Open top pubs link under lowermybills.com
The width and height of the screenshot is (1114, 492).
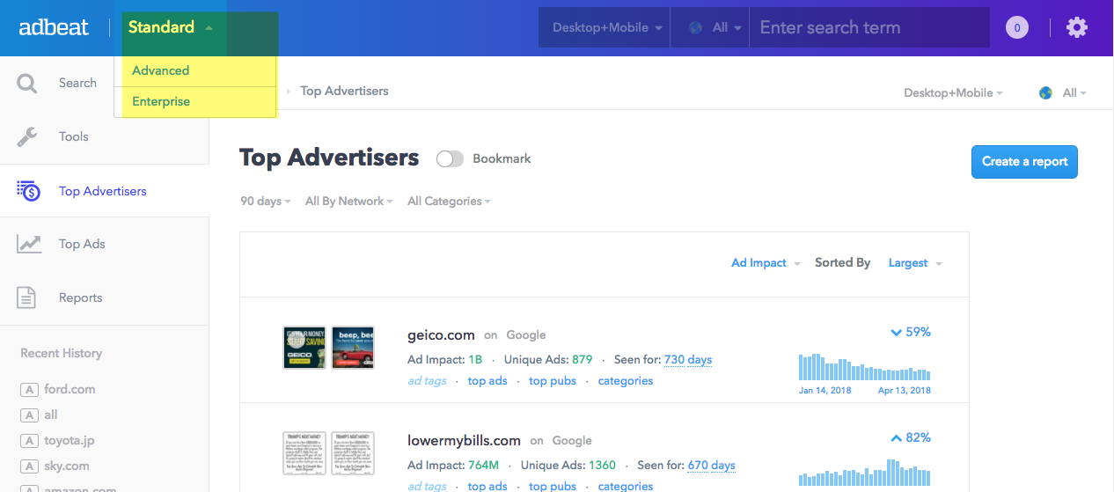553,486
